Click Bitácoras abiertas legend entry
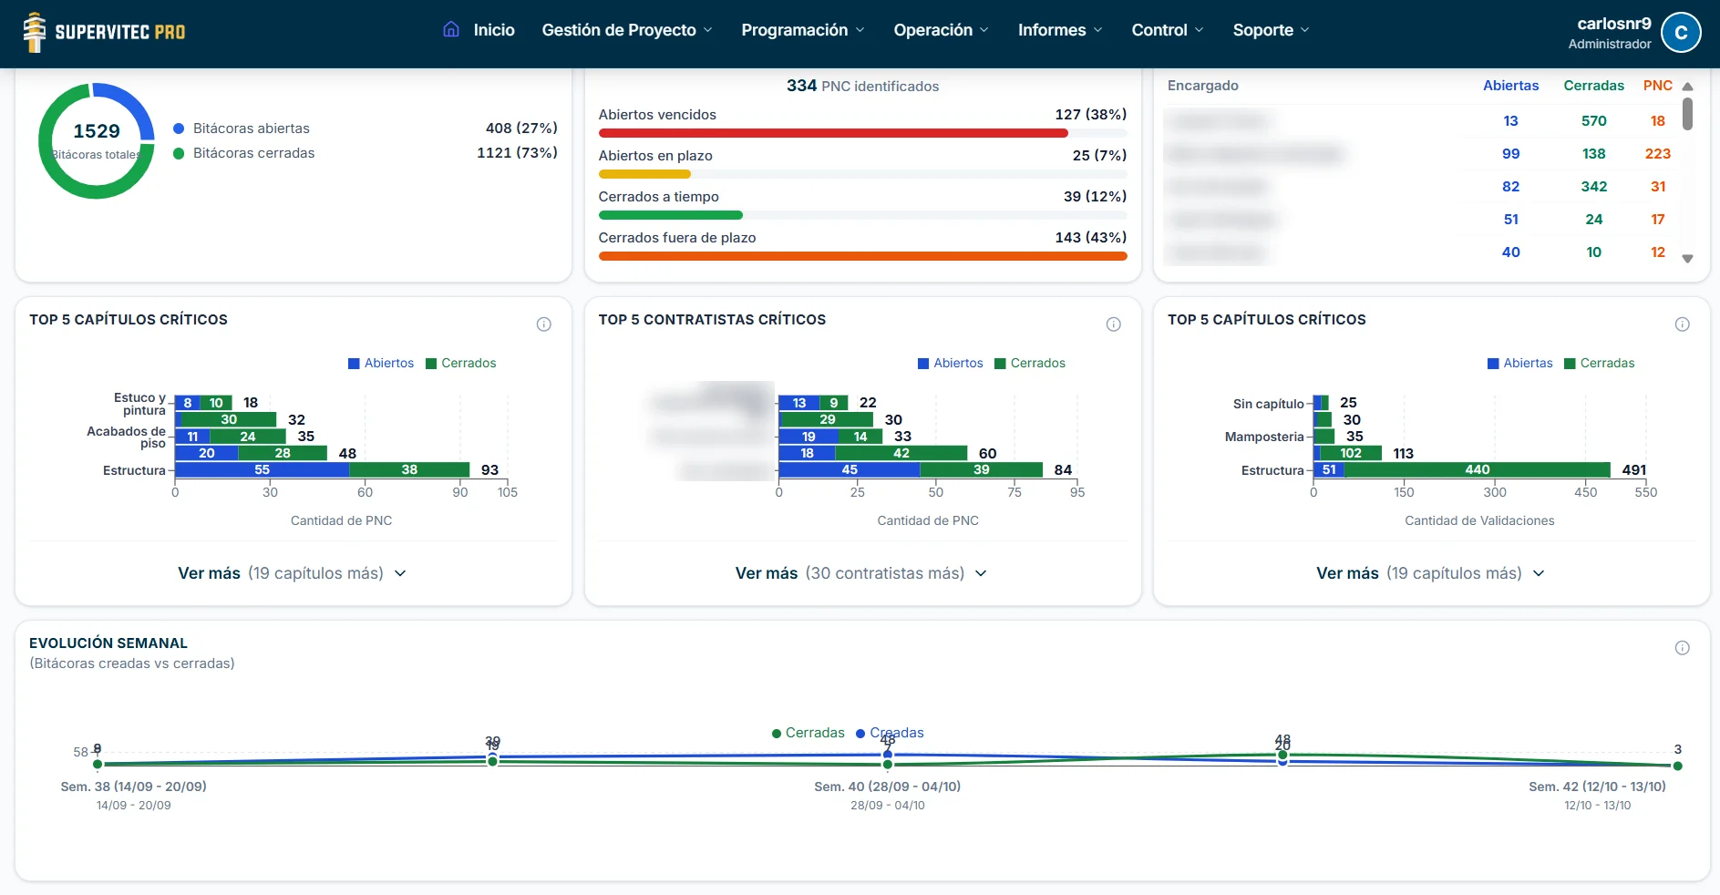The height and width of the screenshot is (895, 1720). 242,129
